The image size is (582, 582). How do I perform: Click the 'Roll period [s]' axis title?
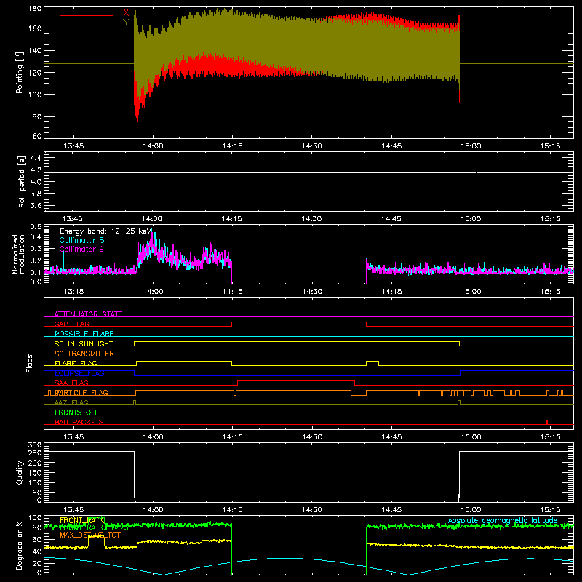tap(22, 181)
